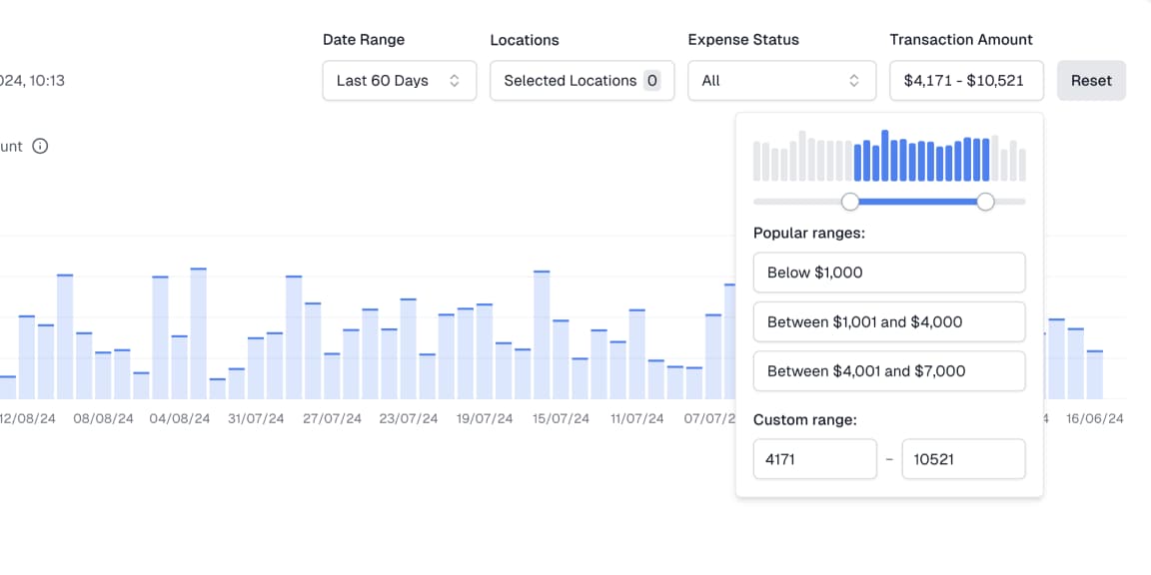Click the chevron arrows in Date Range box
The width and height of the screenshot is (1151, 575).
click(x=455, y=81)
